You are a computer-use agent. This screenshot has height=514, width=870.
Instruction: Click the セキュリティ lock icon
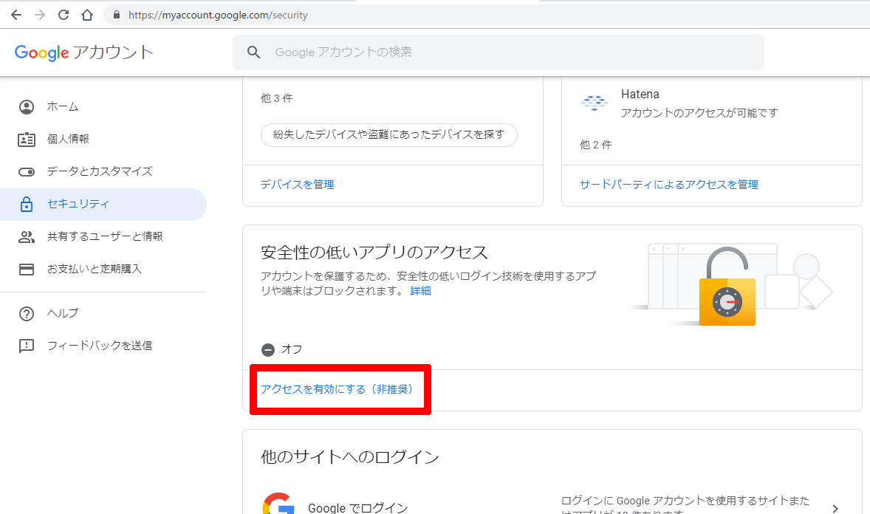(x=27, y=205)
